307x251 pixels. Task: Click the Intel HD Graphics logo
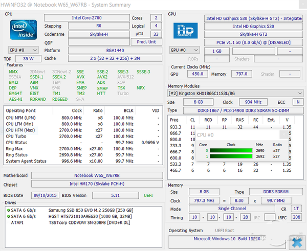185,31
